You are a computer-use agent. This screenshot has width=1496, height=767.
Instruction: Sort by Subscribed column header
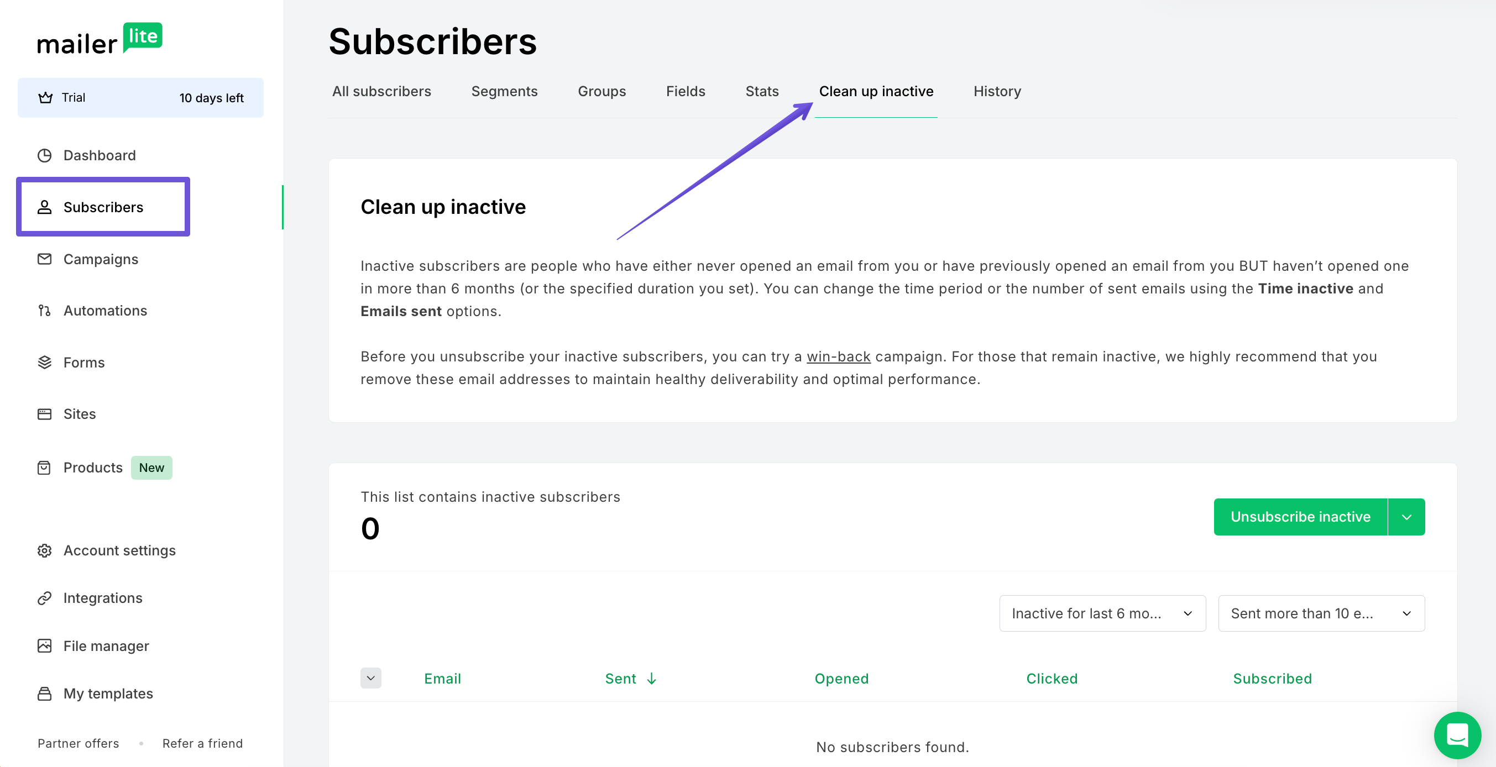coord(1273,678)
